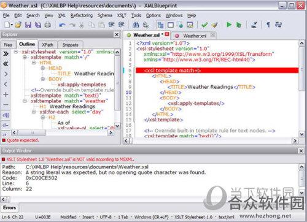Click the plus icon in the outline sidebar
Viewport: 307px width, 222px height.
pos(6,94)
